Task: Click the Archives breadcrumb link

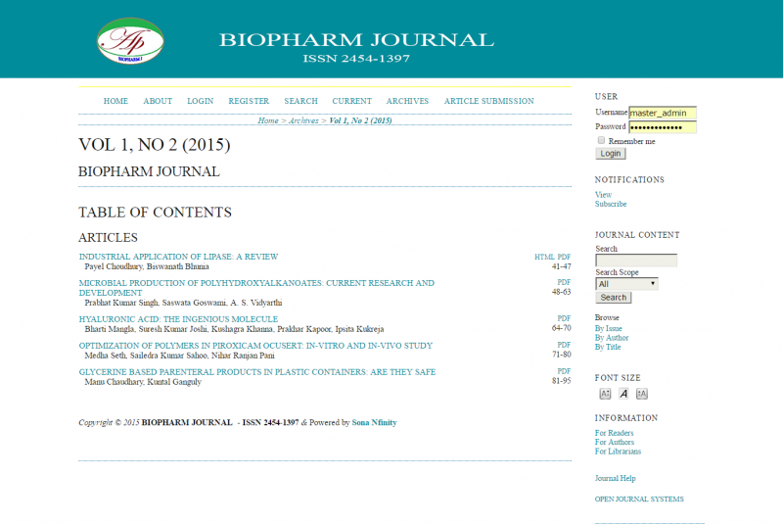Action: (303, 120)
